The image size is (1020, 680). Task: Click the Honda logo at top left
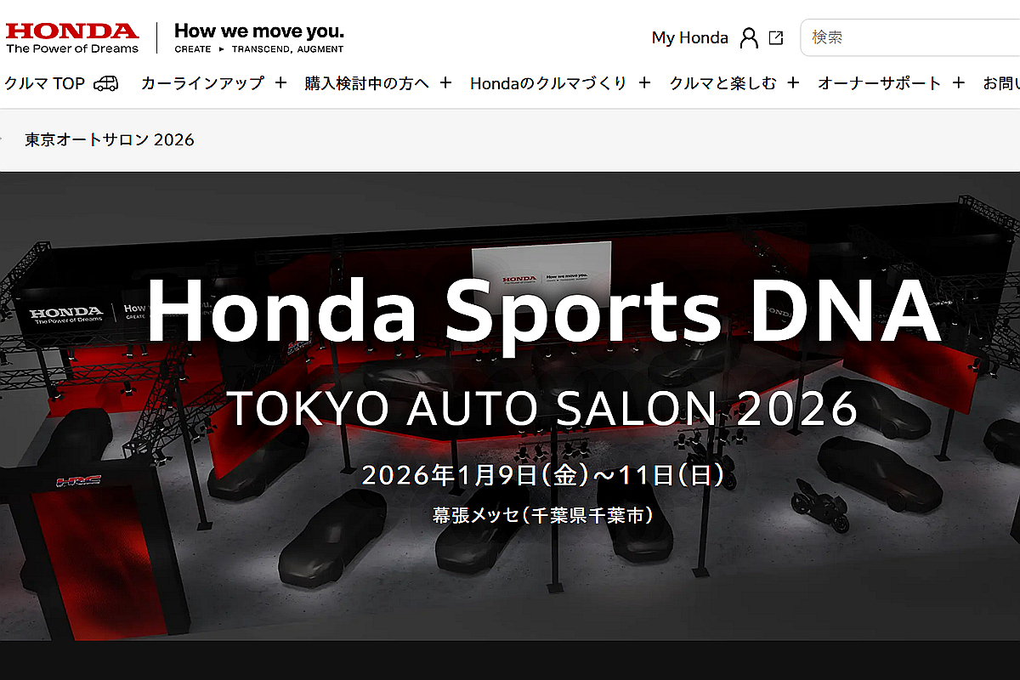72,37
